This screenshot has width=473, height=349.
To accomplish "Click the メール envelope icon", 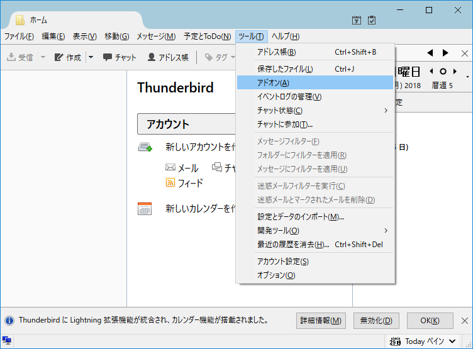I will pos(170,167).
